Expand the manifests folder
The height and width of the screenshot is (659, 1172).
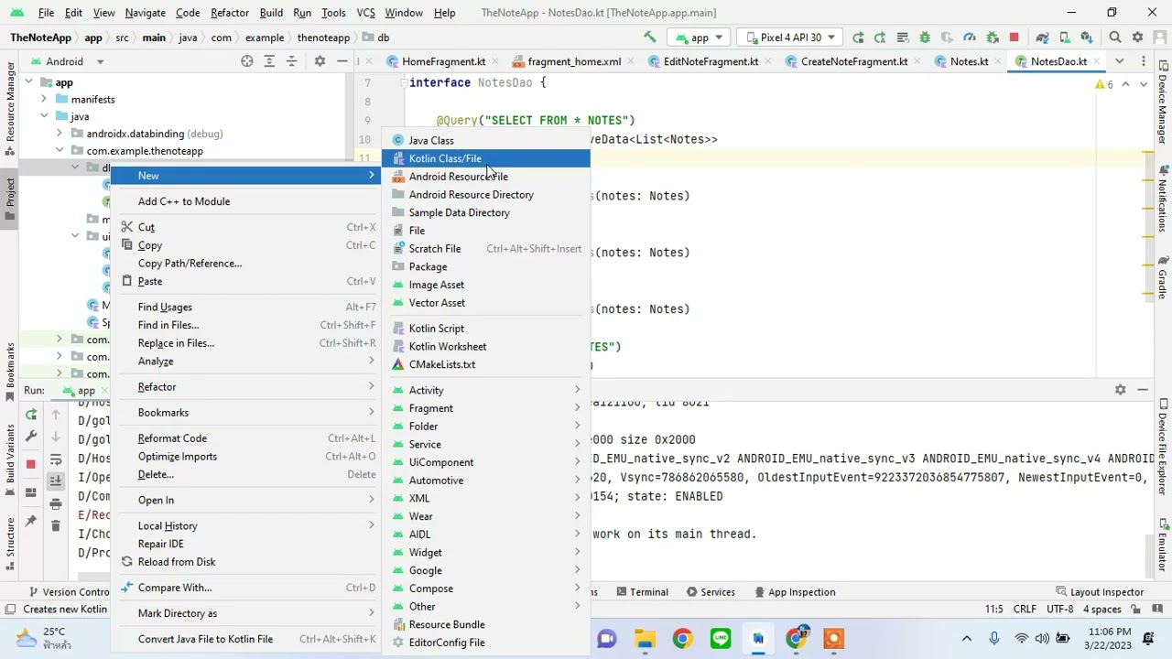coord(44,99)
